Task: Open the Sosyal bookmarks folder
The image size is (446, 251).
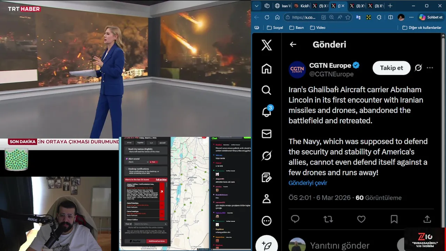Action: 275,28
